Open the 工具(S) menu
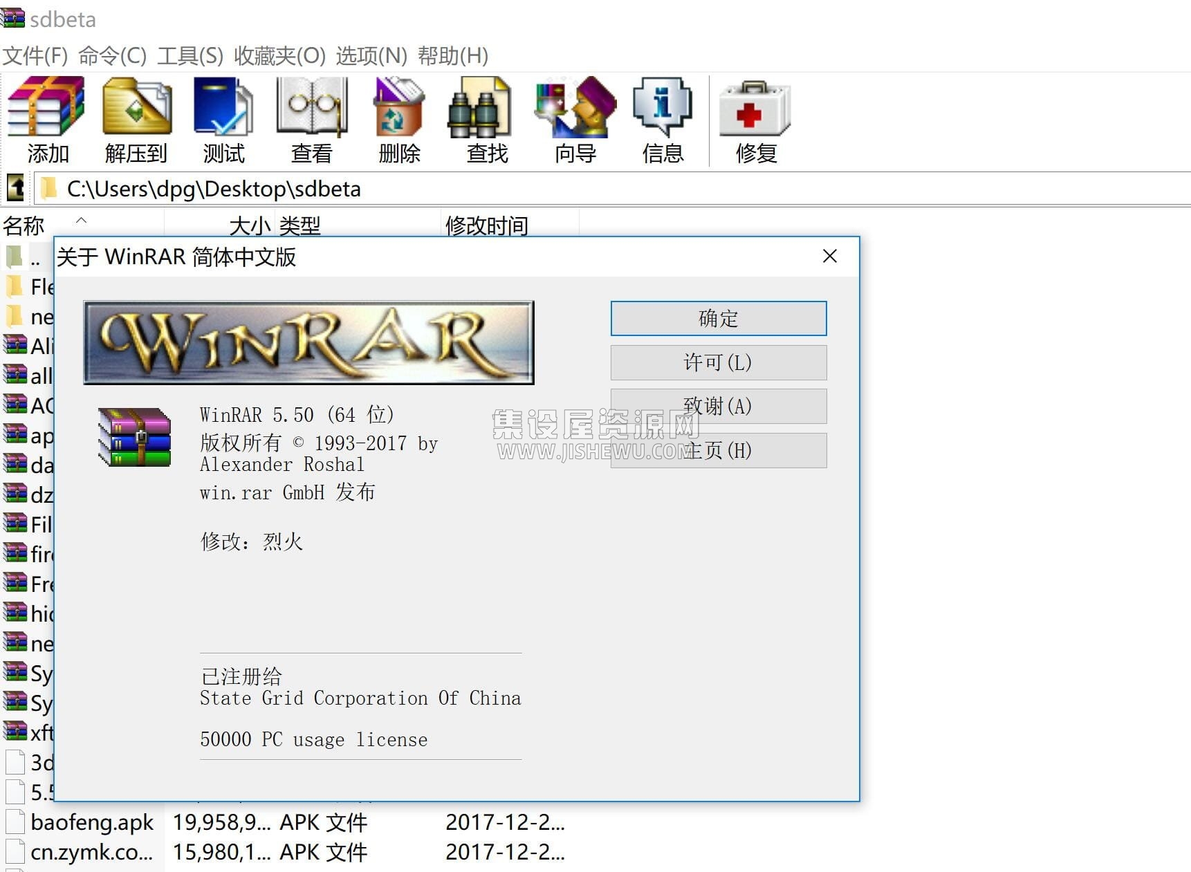1191x872 pixels. click(x=190, y=55)
